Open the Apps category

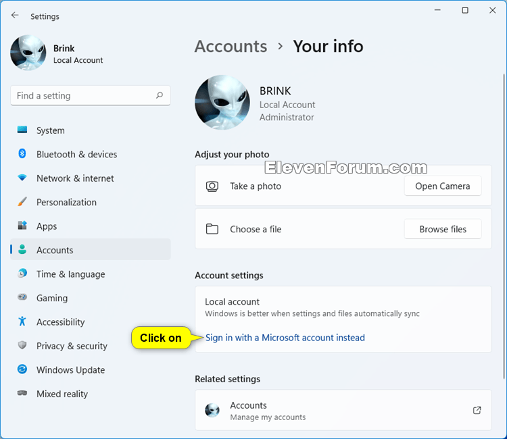91,226
